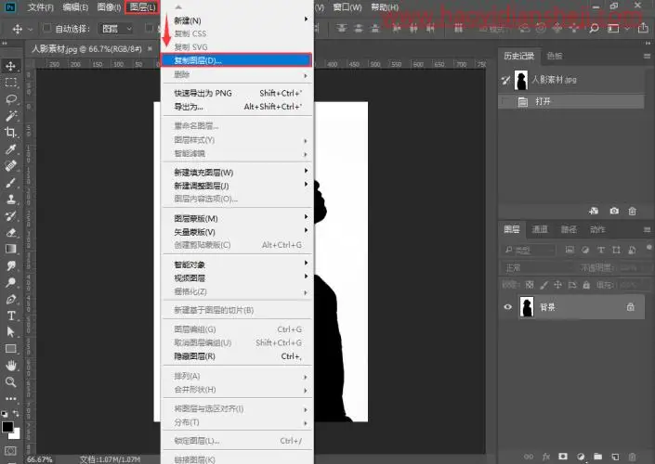This screenshot has width=655, height=464.
Task: Expand the 新建(N) submenu
Action: [x=237, y=20]
